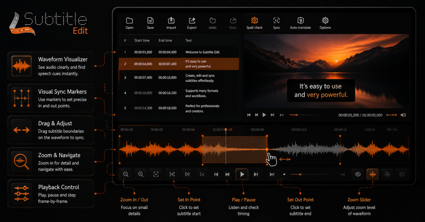
Task: Click the bracketed play icon right of set in point
Action: [x=187, y=174]
